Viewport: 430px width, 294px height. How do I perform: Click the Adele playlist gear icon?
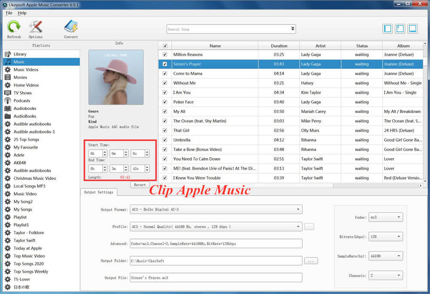click(8, 155)
